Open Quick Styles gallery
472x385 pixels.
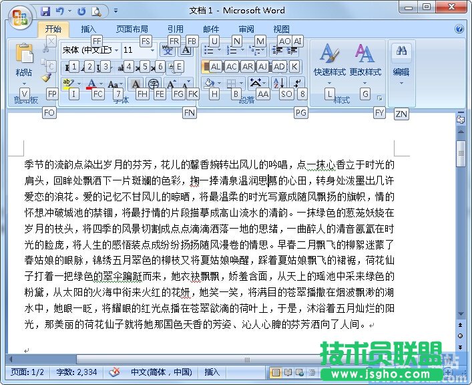(329, 59)
